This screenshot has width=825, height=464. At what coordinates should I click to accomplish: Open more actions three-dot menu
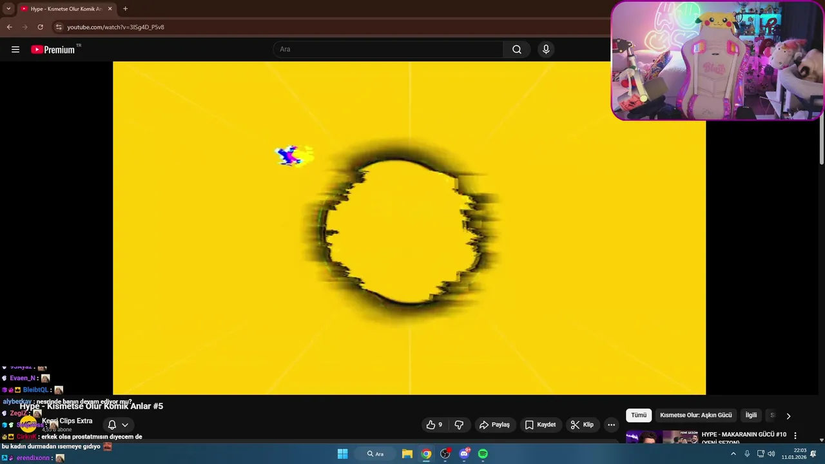[611, 425]
